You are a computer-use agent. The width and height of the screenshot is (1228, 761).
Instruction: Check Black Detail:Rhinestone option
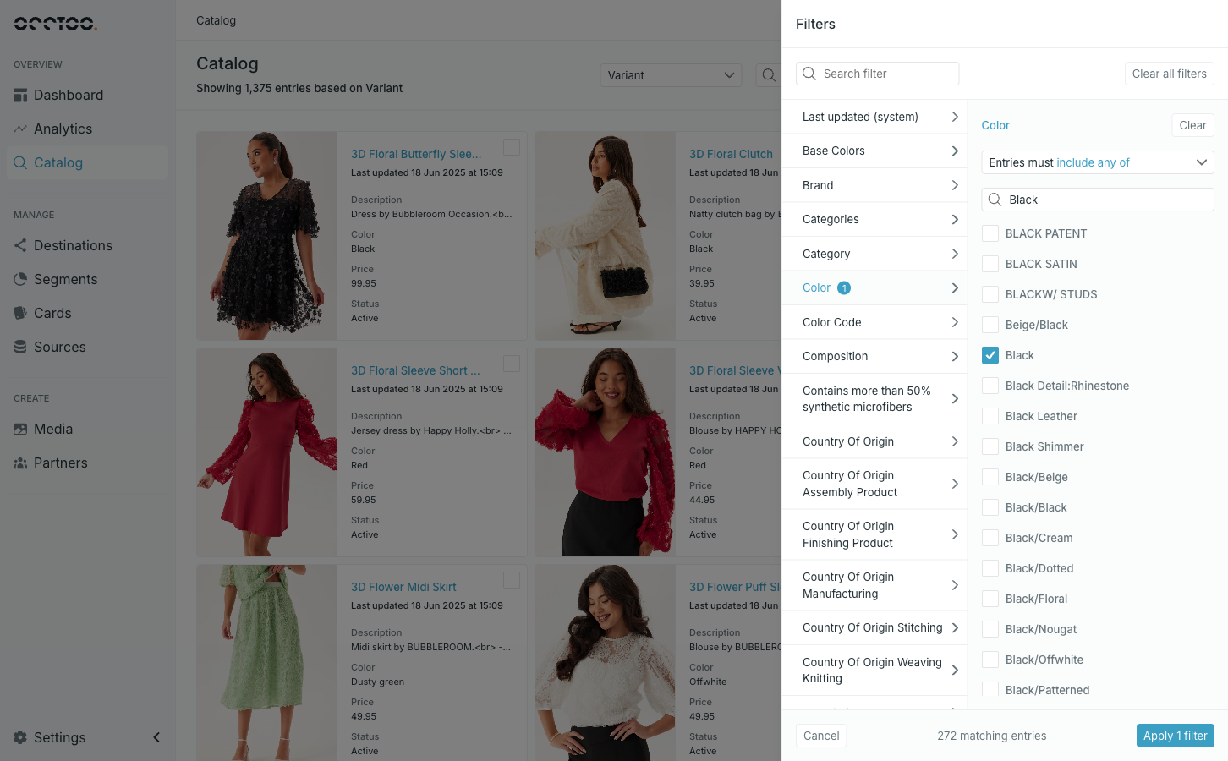(x=990, y=386)
